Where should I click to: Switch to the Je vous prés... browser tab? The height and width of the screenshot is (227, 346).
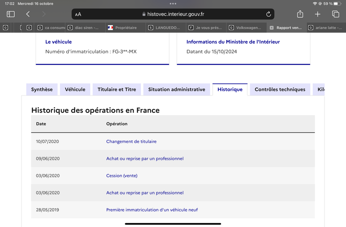click(x=206, y=28)
